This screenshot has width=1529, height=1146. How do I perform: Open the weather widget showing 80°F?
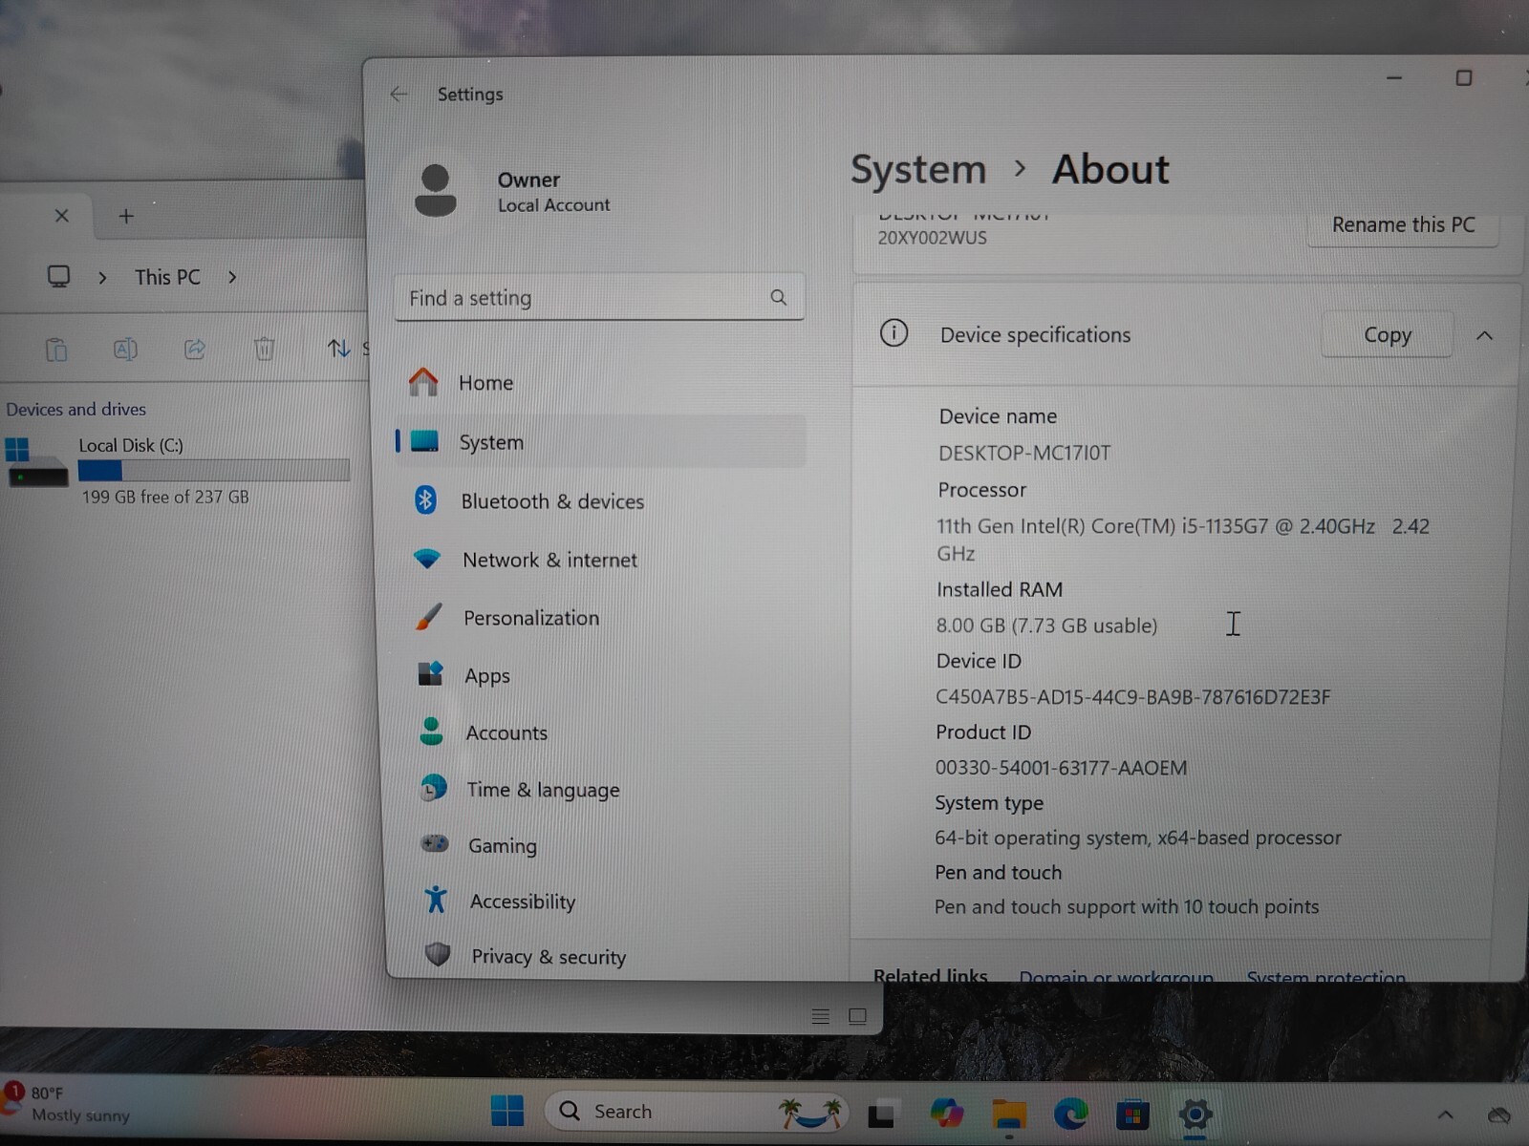(x=67, y=1104)
